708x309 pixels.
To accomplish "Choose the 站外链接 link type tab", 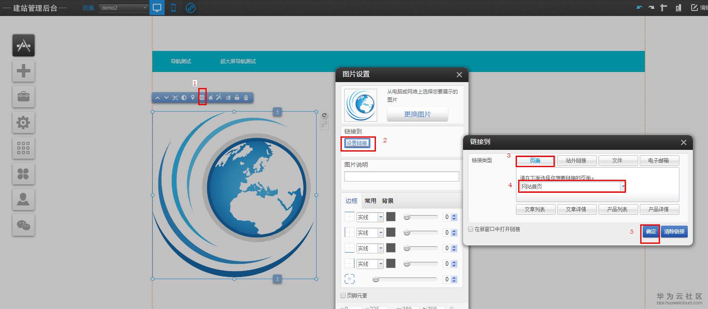I will tap(576, 160).
